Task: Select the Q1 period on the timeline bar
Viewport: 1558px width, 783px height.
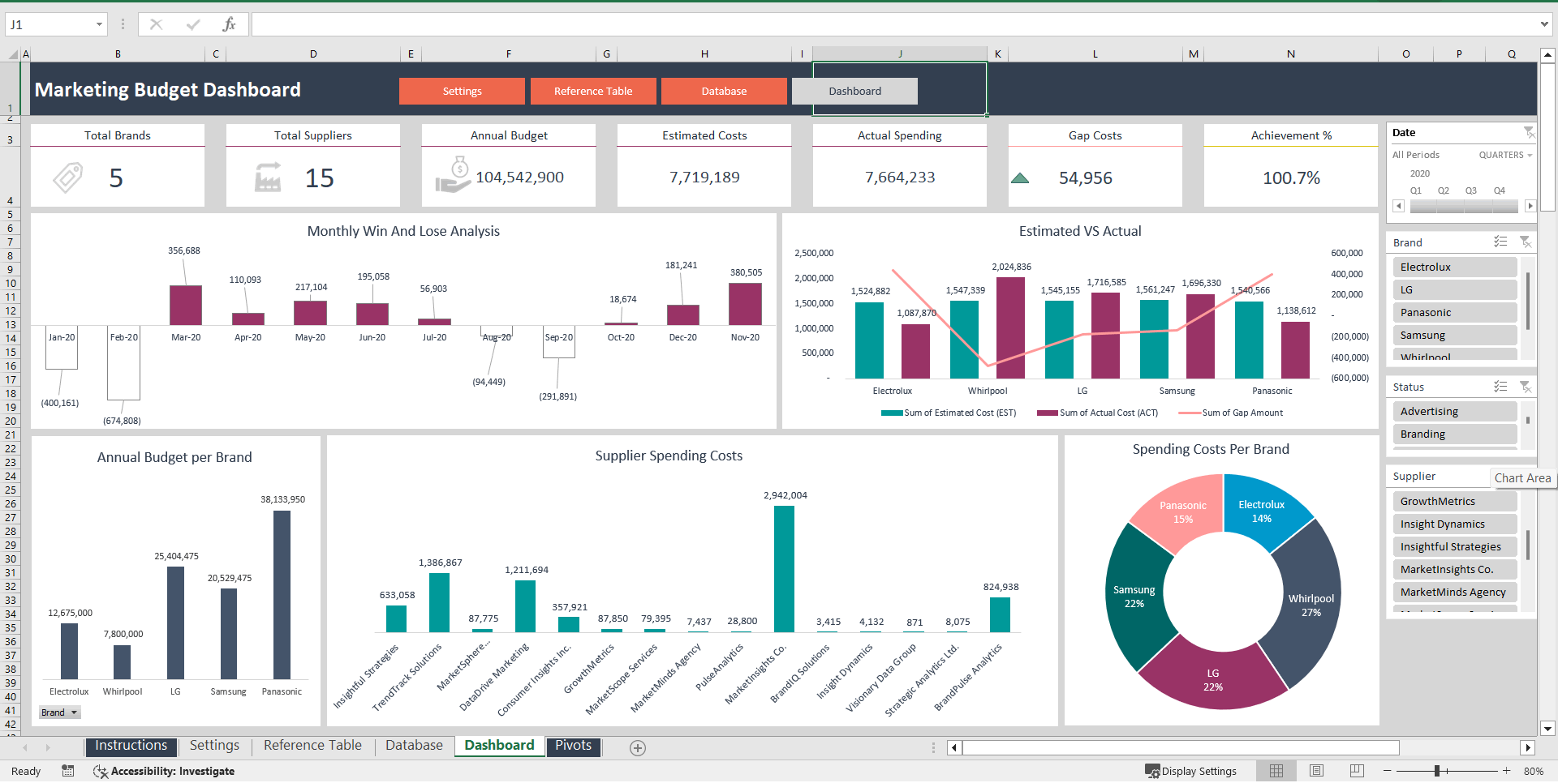Action: tap(1424, 207)
